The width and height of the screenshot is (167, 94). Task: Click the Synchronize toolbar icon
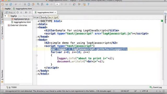tap(11, 4)
